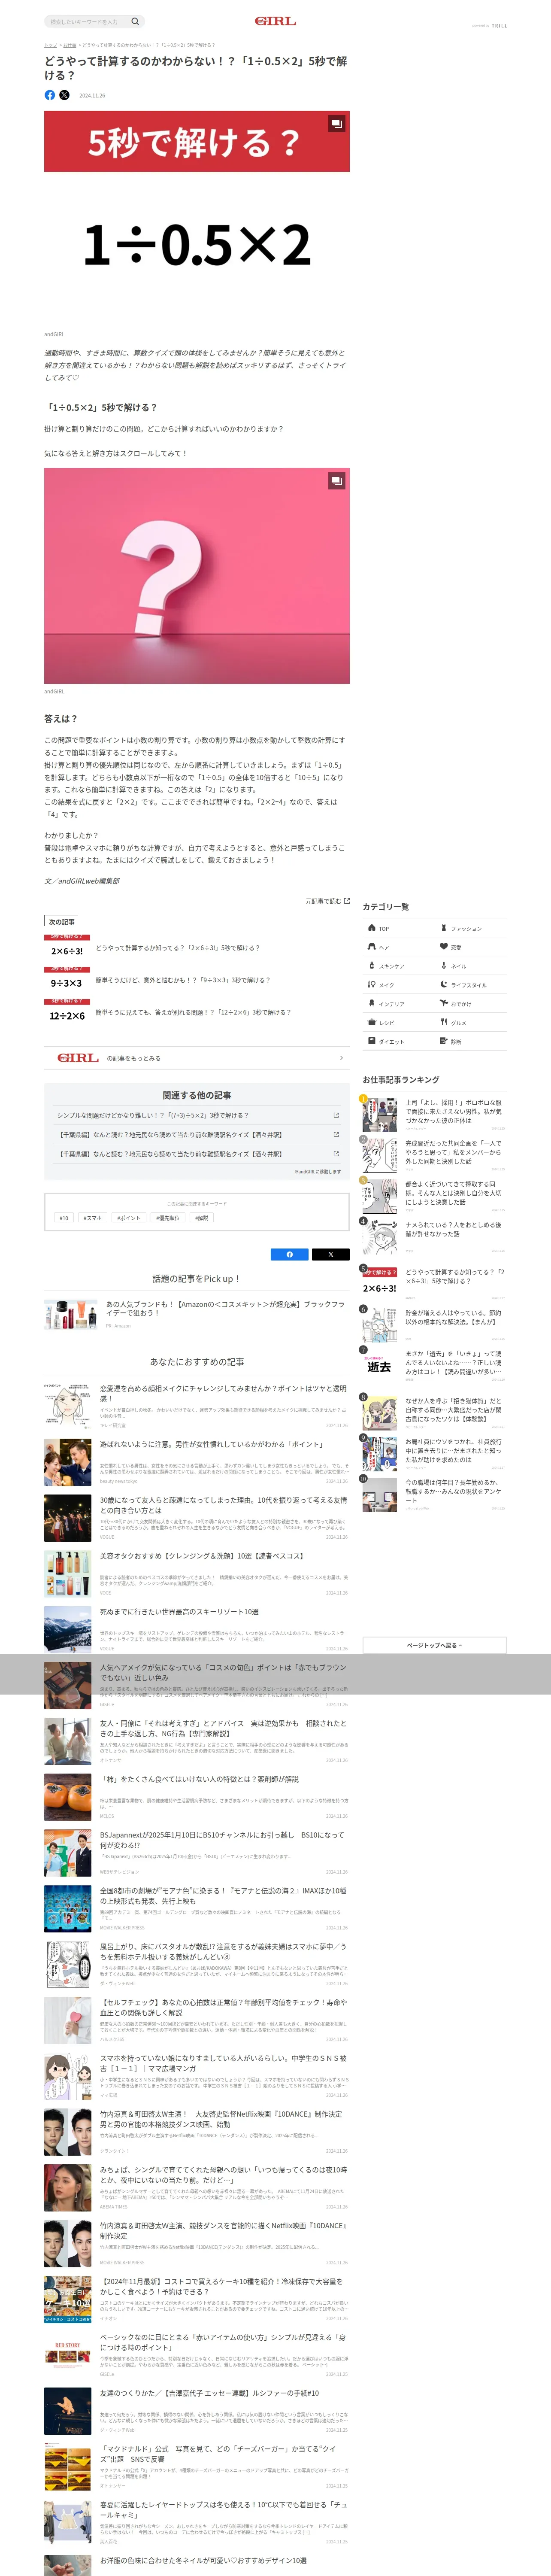The height and width of the screenshot is (2576, 551).
Task: Click the スキンケア bottle icon
Action: (x=372, y=966)
